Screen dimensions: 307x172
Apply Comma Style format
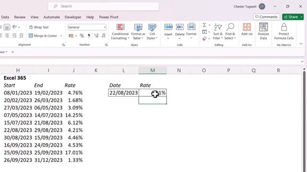[89, 36]
